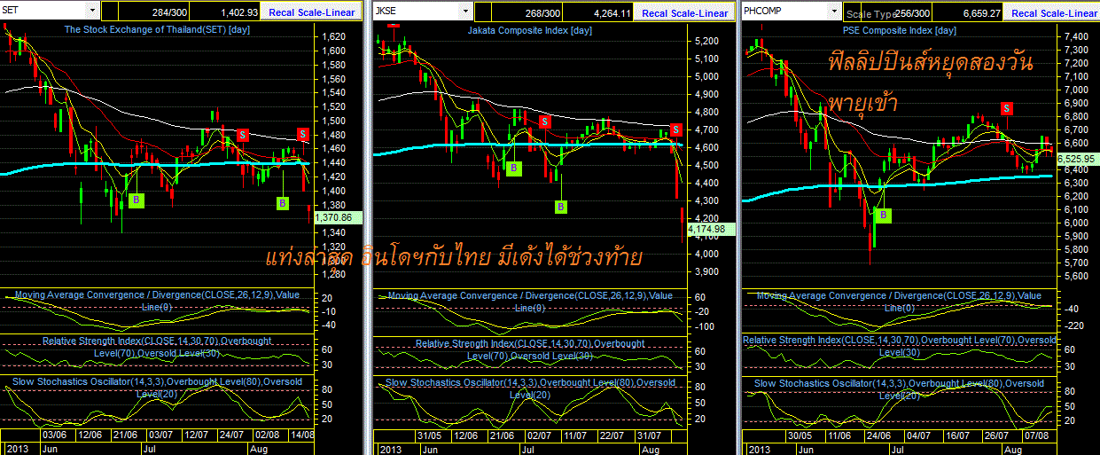Click the 6,525.95 last price label
This screenshot has width=1100, height=455.
pyautogui.click(x=1077, y=158)
